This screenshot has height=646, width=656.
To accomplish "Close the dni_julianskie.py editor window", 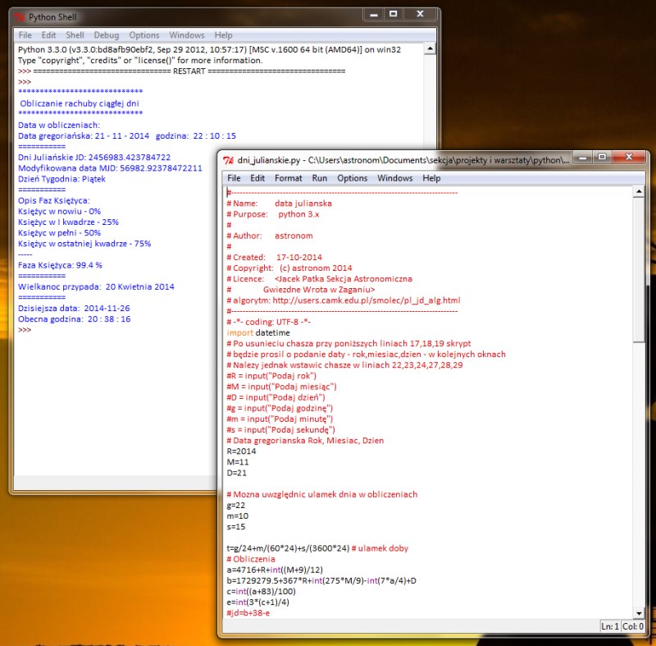I will [x=627, y=158].
